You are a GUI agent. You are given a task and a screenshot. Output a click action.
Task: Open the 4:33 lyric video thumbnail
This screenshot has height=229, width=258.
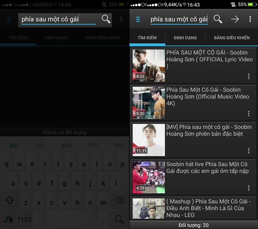click(148, 66)
